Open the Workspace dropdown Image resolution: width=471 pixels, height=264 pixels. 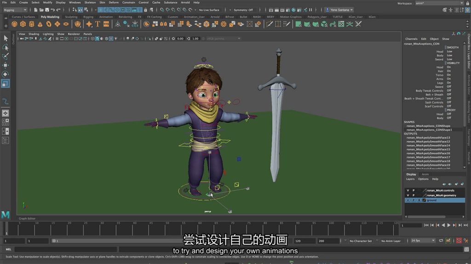pos(439,3)
